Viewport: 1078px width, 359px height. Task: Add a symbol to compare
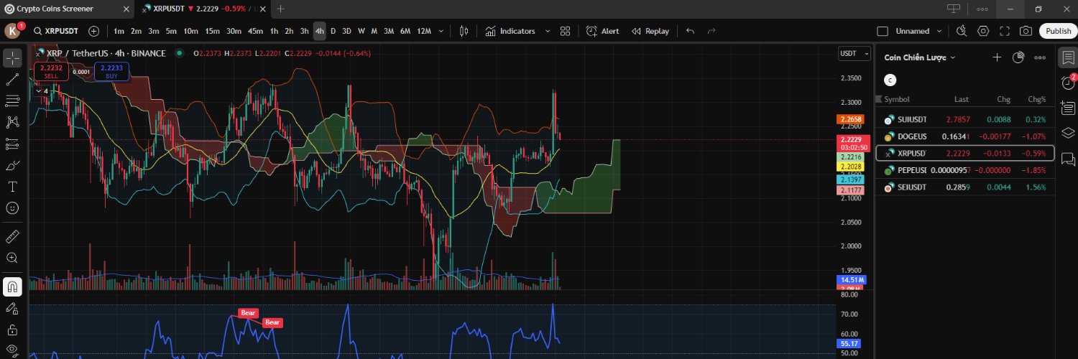tap(94, 31)
